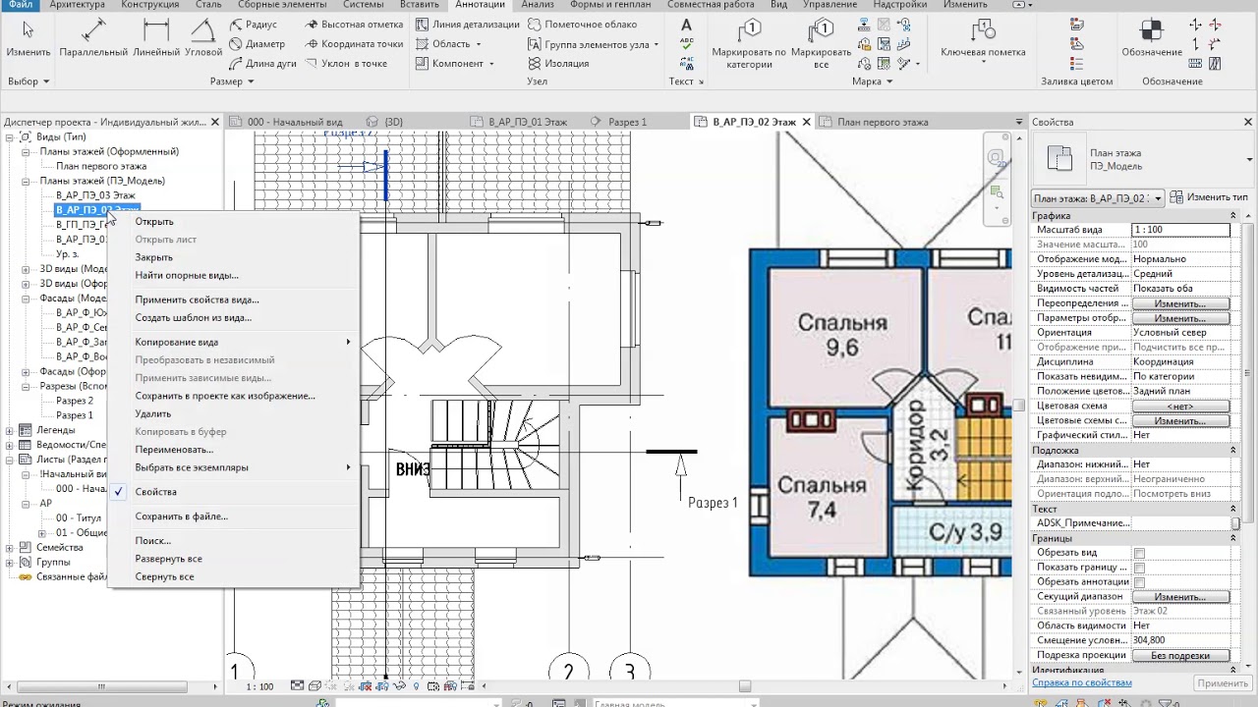This screenshot has height=707, width=1258.
Task: Toggle the Показать границу checkbox
Action: (1139, 568)
